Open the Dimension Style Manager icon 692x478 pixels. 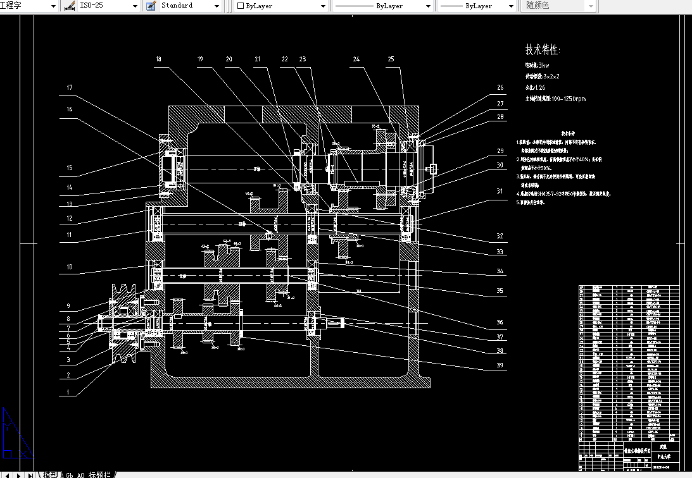(x=68, y=6)
